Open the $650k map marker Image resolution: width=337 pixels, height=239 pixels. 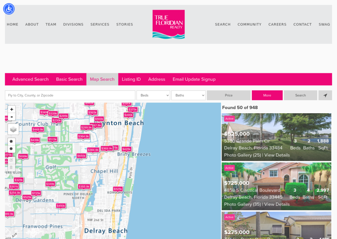point(82,156)
